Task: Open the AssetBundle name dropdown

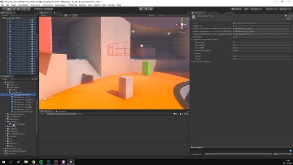Action: (x=238, y=154)
